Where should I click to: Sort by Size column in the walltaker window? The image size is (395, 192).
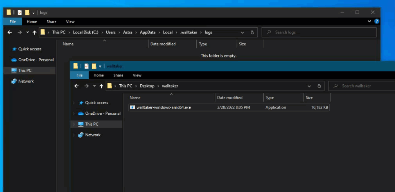309,98
